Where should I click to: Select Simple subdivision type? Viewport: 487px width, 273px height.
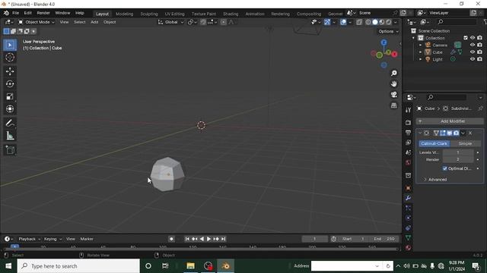[465, 143]
